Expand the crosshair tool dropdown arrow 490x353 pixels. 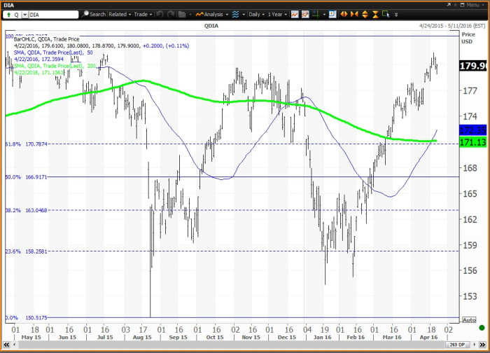point(324,15)
